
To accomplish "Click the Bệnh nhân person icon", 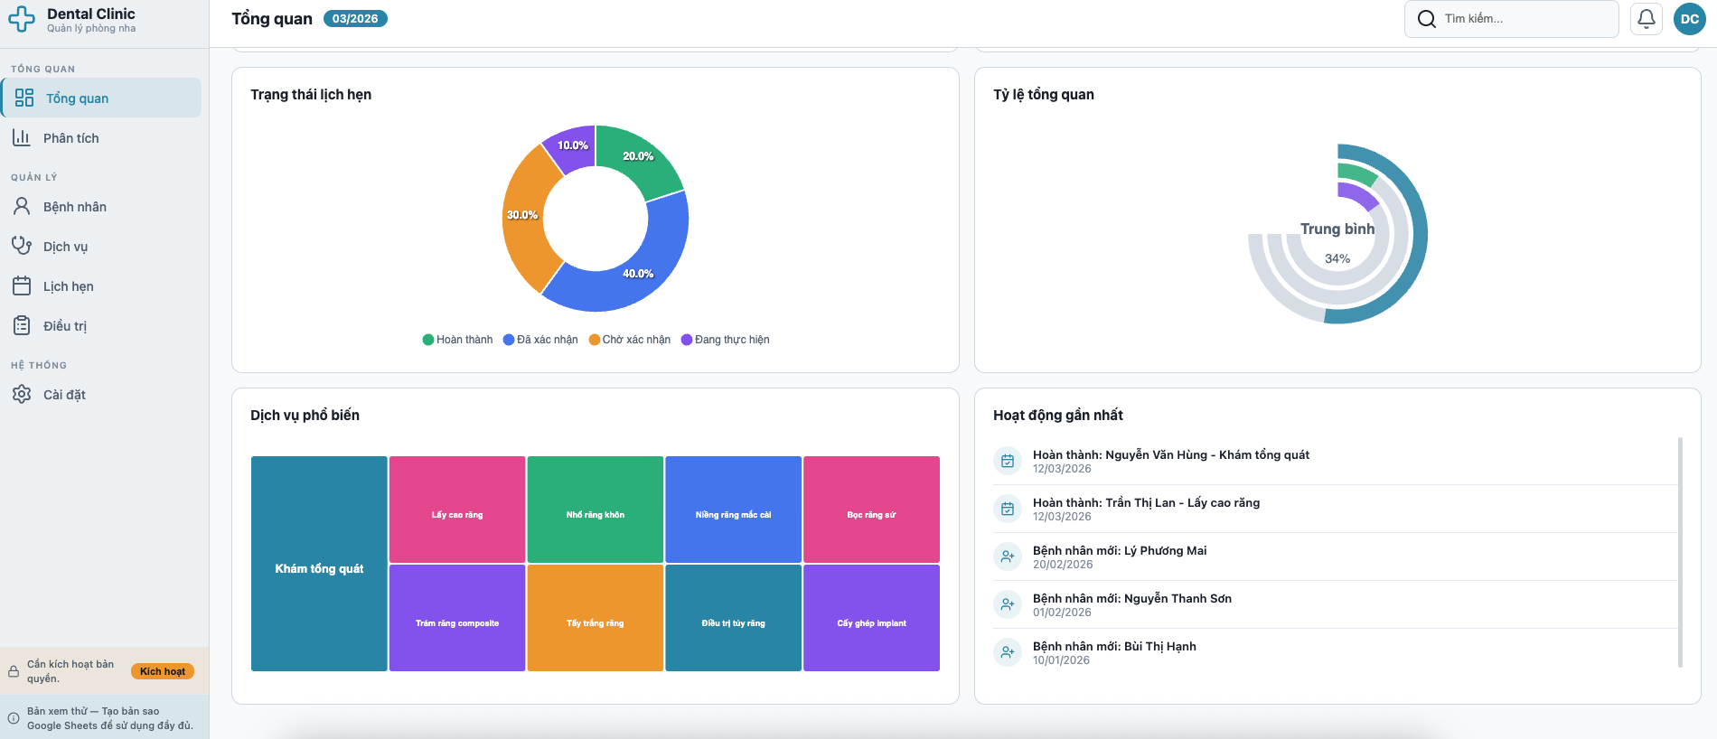I will pyautogui.click(x=22, y=206).
